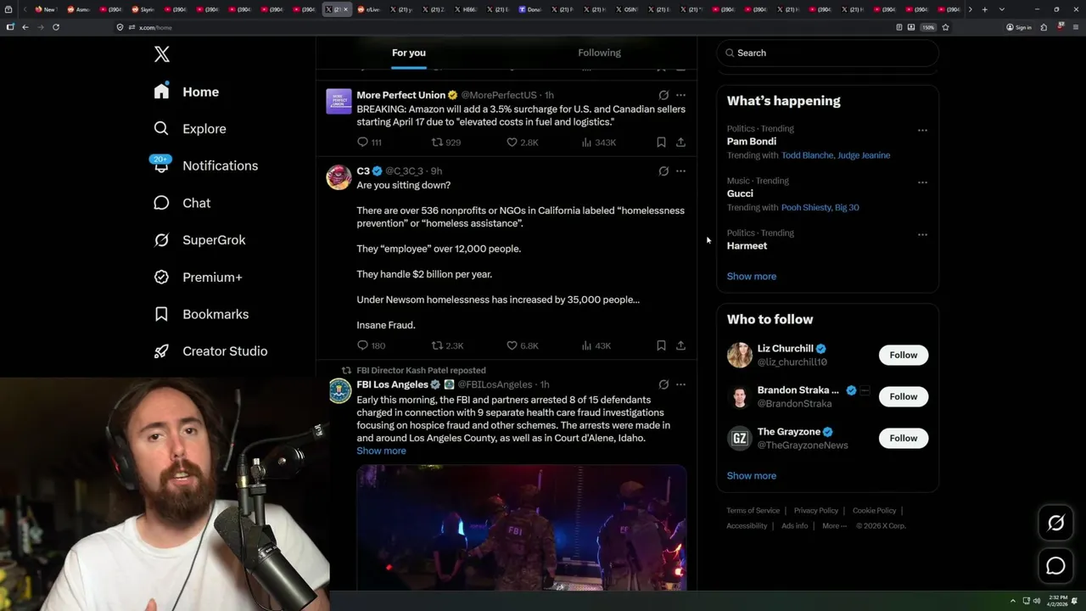Image resolution: width=1086 pixels, height=611 pixels.
Task: Follow Liz Churchill
Action: pyautogui.click(x=904, y=355)
